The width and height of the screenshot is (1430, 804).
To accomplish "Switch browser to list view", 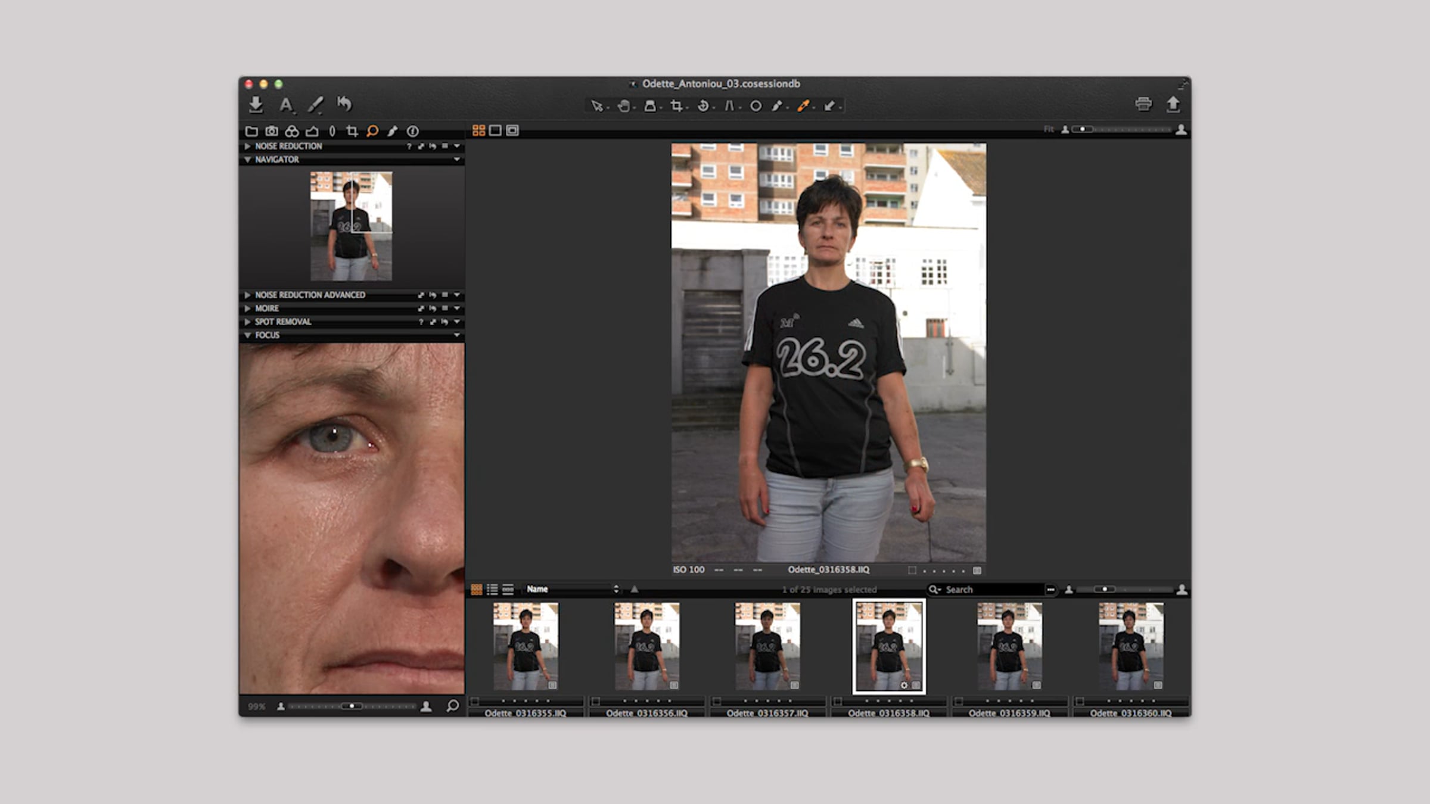I will 492,589.
